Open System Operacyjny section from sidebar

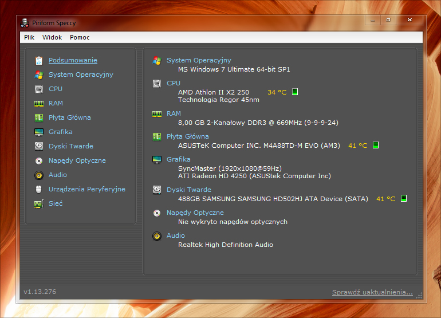(81, 74)
